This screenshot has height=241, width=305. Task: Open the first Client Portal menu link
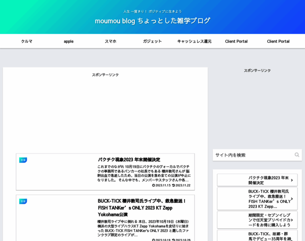coord(236,41)
